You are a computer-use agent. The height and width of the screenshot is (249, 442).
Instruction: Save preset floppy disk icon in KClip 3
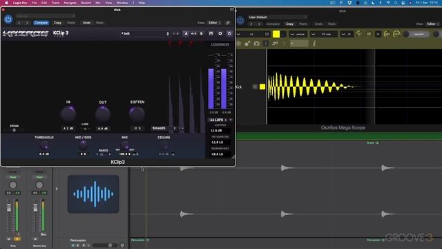(x=211, y=34)
